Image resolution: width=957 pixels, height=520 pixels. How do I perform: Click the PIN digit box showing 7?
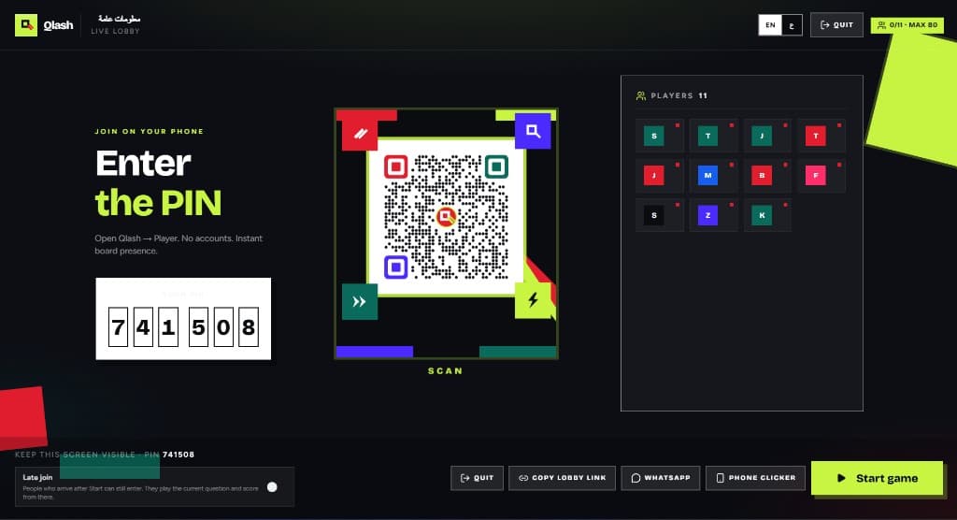coord(118,327)
